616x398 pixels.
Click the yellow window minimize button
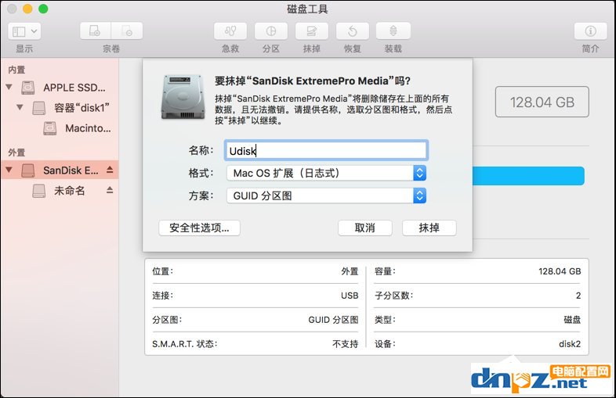27,9
